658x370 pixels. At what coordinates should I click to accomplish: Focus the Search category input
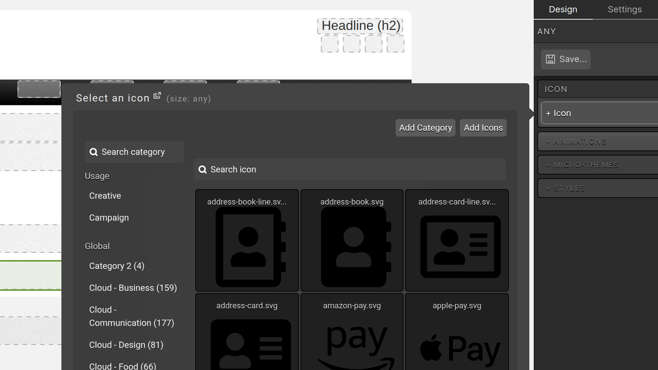point(134,152)
